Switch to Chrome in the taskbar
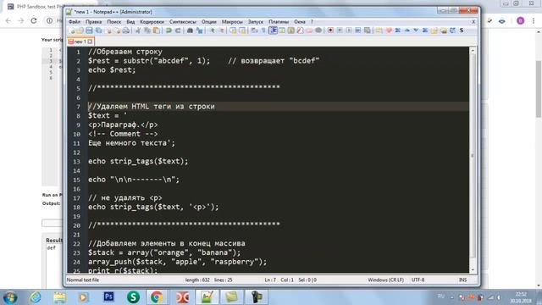The width and height of the screenshot is (542, 305). (x=157, y=297)
